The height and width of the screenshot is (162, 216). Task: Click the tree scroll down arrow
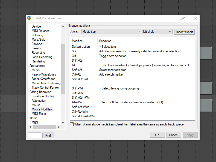[63, 122]
